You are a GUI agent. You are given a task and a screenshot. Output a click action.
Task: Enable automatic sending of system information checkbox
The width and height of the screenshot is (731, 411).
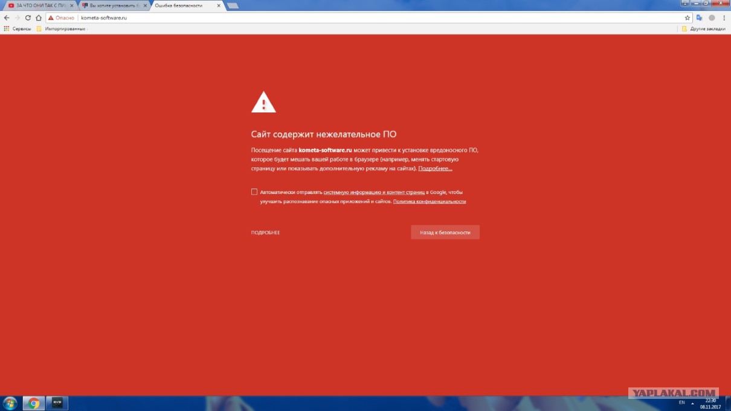254,192
